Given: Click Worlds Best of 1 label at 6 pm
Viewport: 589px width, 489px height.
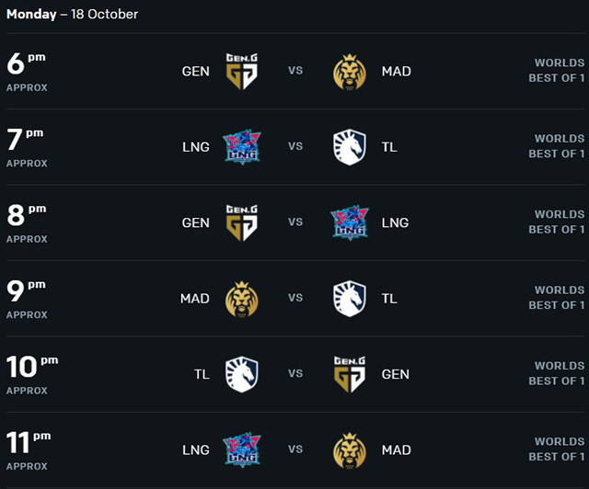Looking at the screenshot, I should click(556, 70).
